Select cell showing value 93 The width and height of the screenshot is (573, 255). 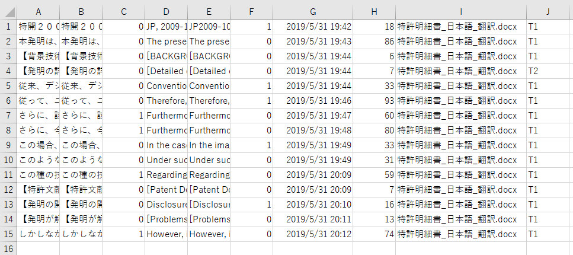(374, 101)
